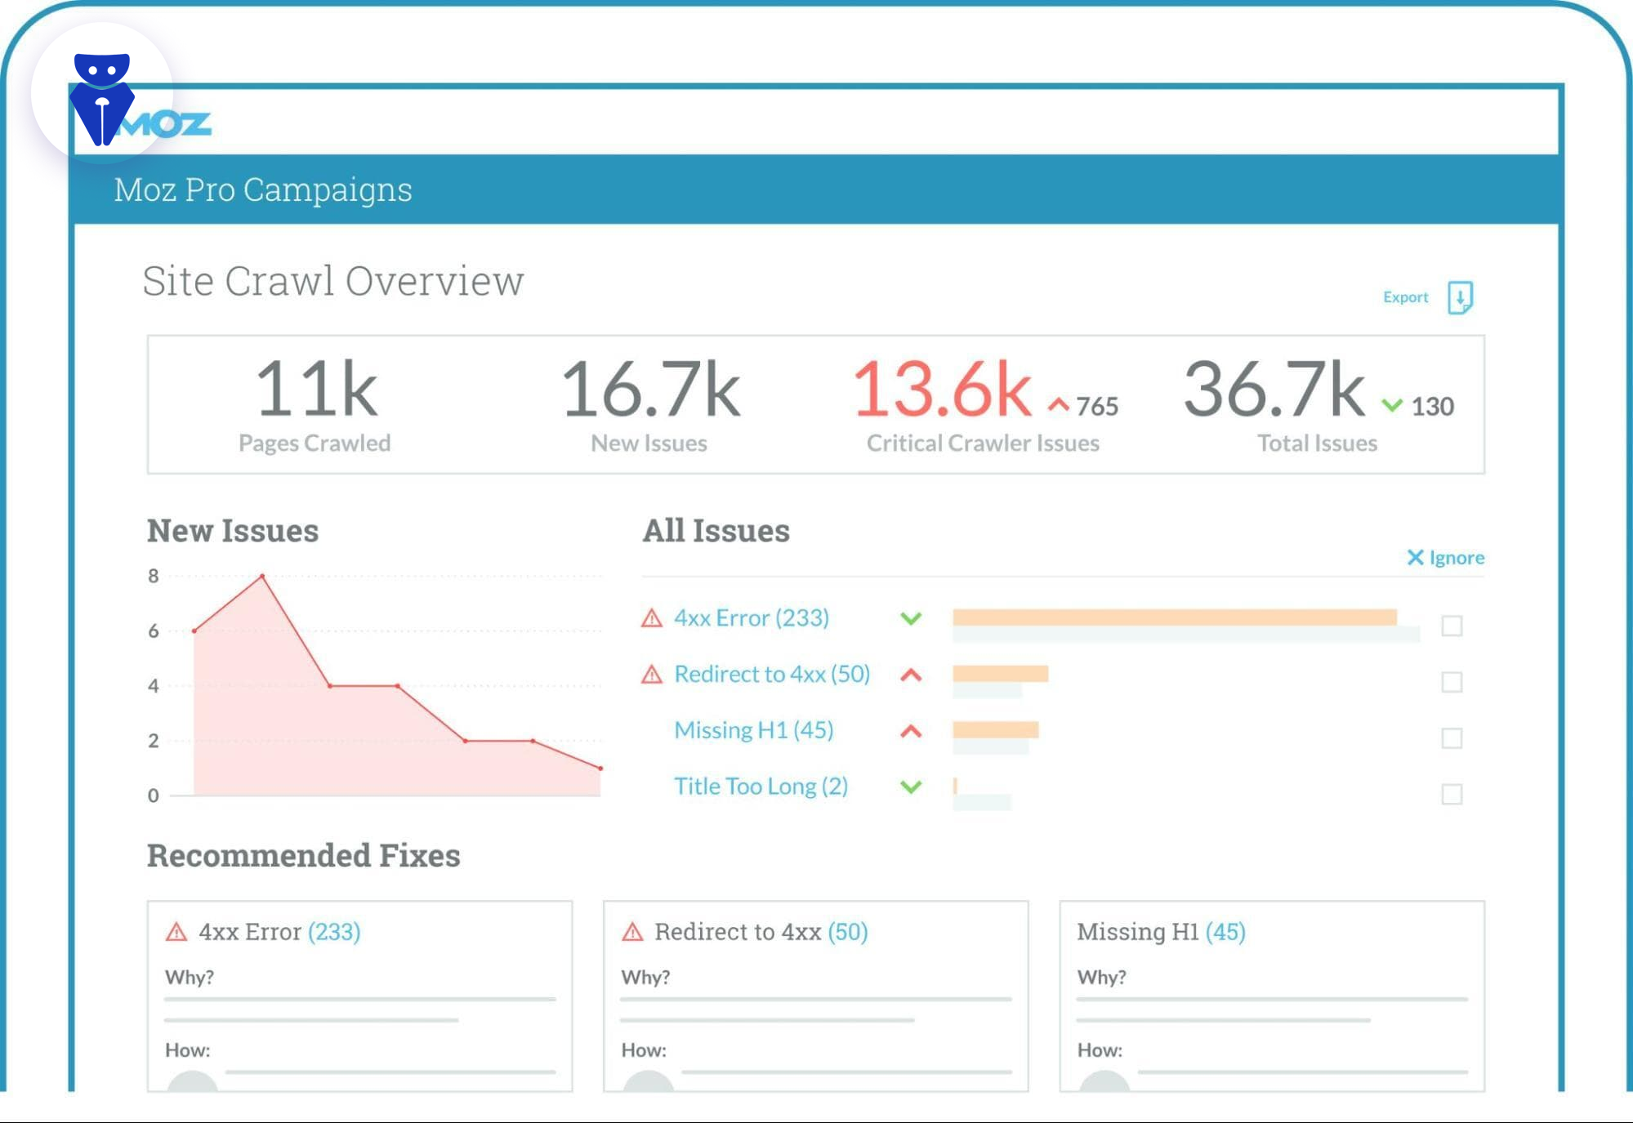
Task: Click the Moz Pro Campaigns header title
Action: point(263,190)
